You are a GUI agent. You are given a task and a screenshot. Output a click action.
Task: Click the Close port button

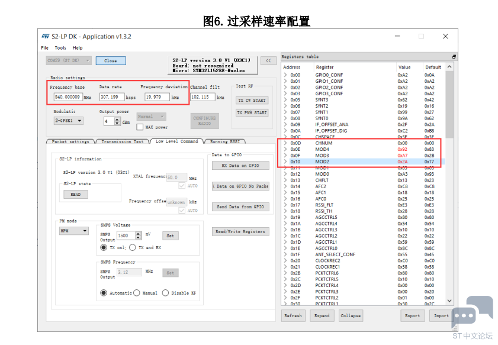(111, 60)
